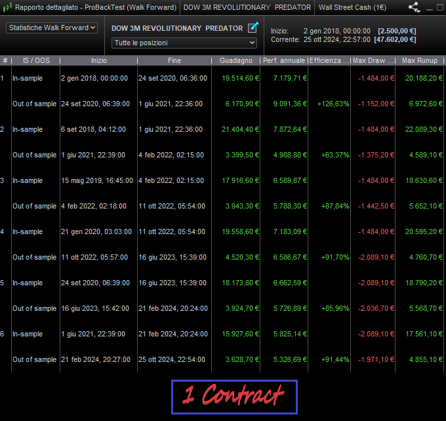Click the candlestick chart icon in title bar
This screenshot has width=446, height=421.
pos(7,7)
